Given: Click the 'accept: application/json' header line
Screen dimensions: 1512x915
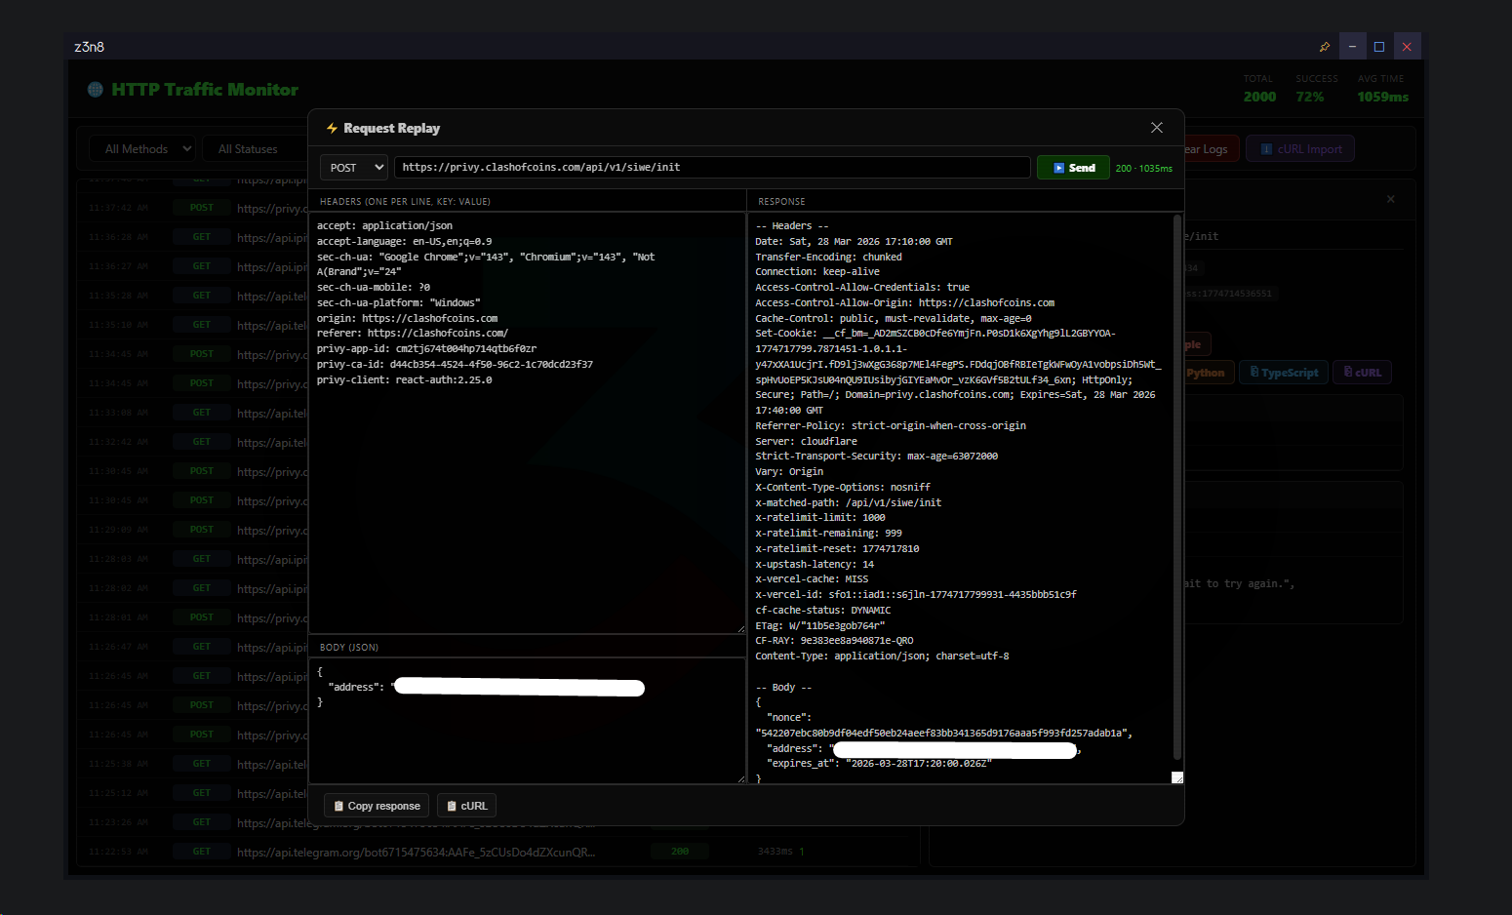Looking at the screenshot, I should pyautogui.click(x=384, y=226).
